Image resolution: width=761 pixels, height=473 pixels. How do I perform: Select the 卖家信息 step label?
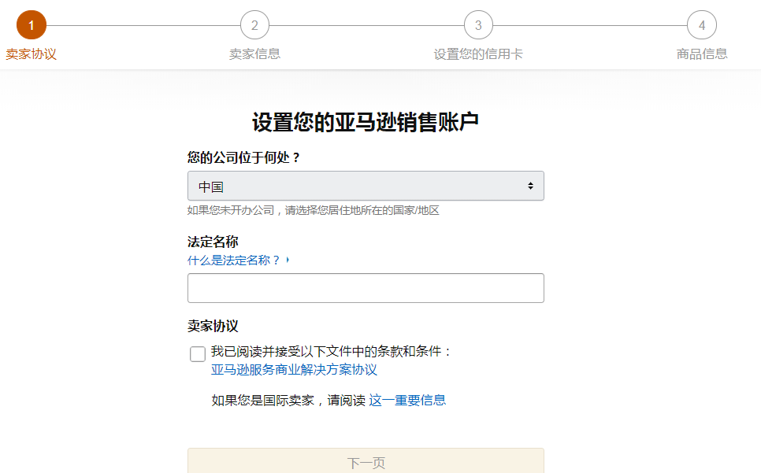(254, 54)
